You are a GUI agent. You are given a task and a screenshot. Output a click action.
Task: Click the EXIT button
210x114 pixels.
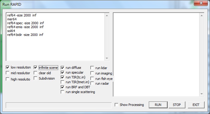coord(196,105)
